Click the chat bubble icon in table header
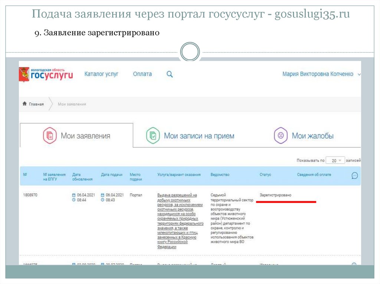This screenshot has height=284, width=380. (x=354, y=176)
